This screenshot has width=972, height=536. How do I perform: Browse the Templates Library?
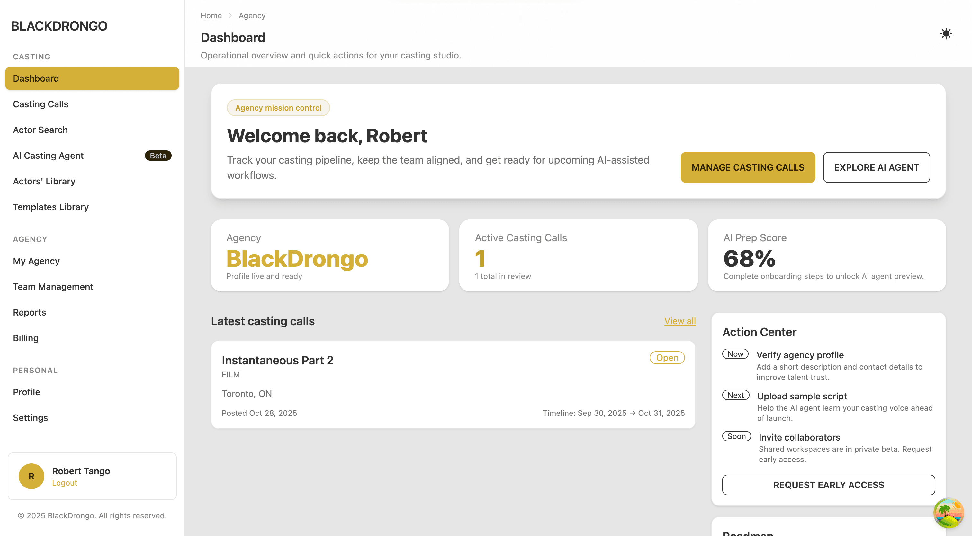click(50, 207)
